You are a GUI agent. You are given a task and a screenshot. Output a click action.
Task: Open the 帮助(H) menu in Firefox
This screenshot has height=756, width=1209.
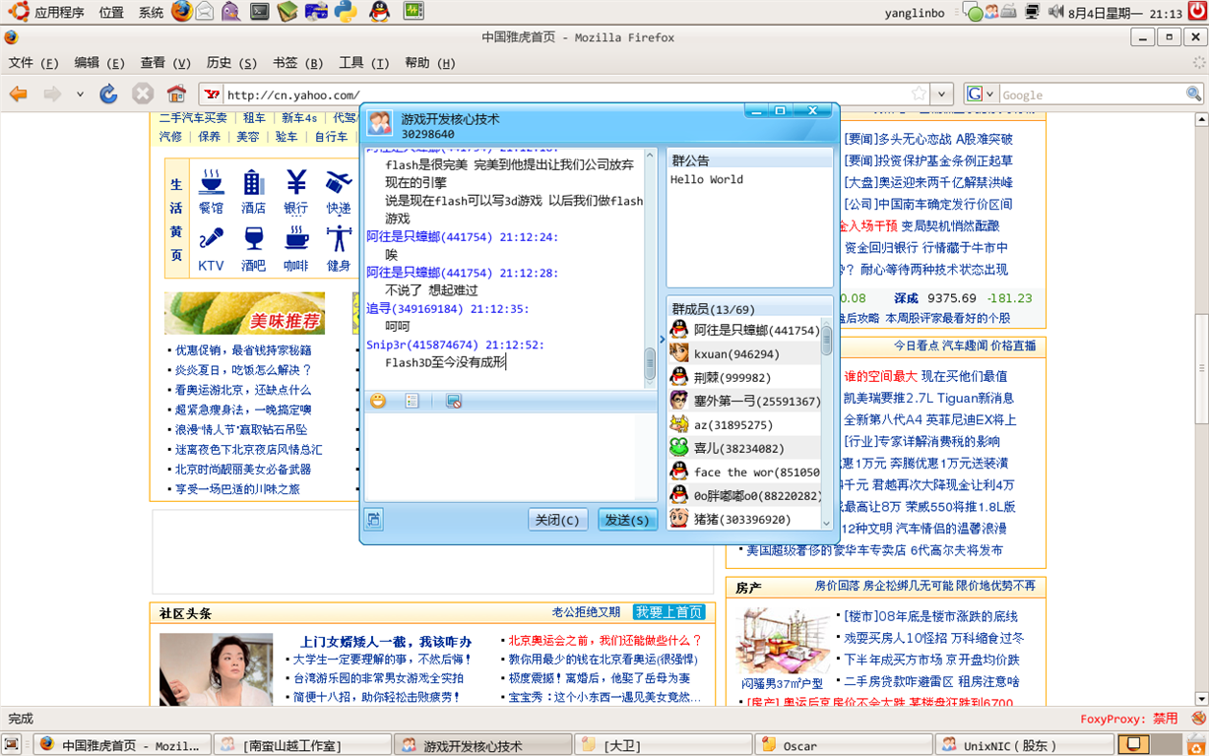pyautogui.click(x=429, y=63)
